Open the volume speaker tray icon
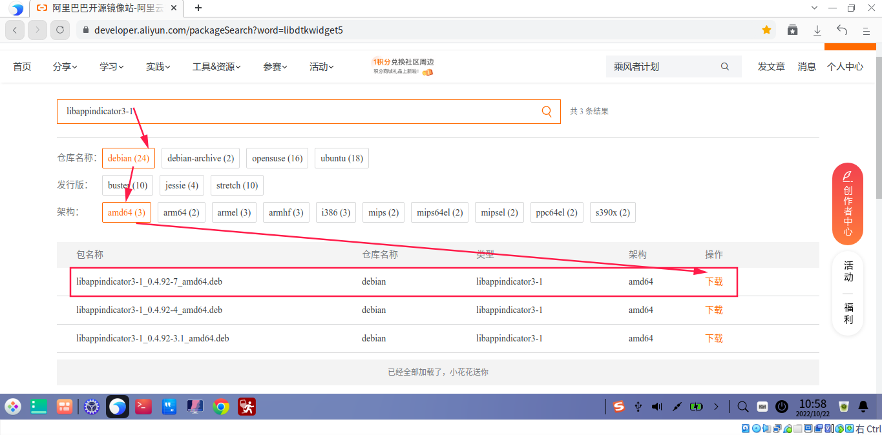Screen dimensions: 882x435 coord(657,406)
